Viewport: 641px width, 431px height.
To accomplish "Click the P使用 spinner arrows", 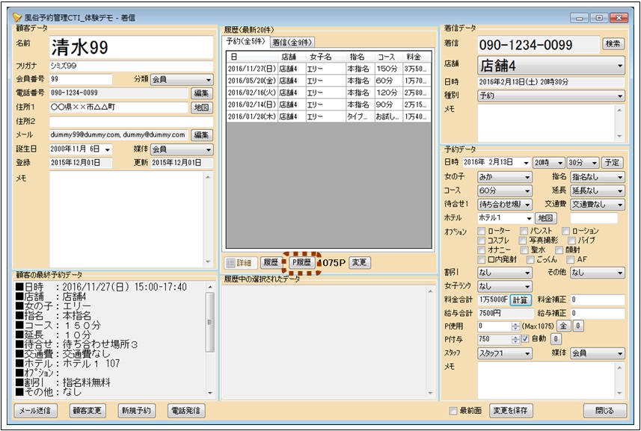I will click(515, 326).
